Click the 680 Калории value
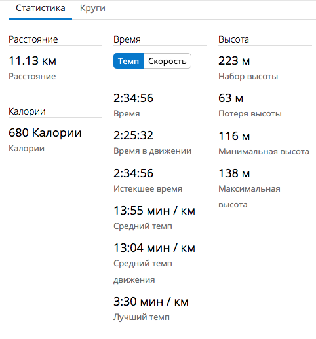Image resolution: width=316 pixels, height=339 pixels. 45,133
